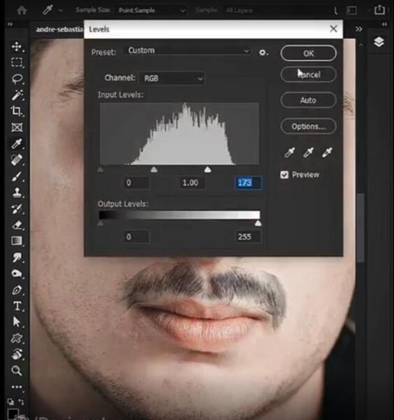Viewport: 394px width, 420px height.
Task: Expand the toolbar double-arrow at top left
Action: (x=10, y=24)
